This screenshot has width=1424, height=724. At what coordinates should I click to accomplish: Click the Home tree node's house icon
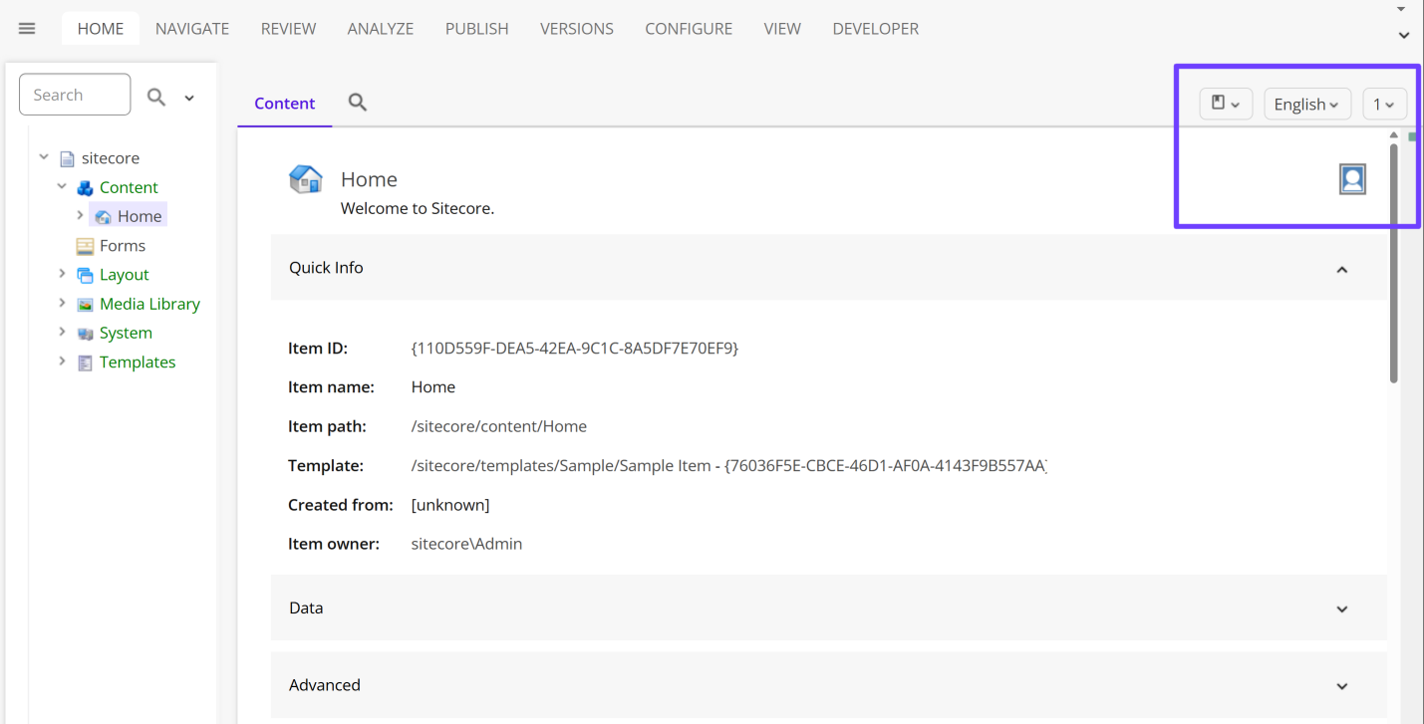point(103,216)
